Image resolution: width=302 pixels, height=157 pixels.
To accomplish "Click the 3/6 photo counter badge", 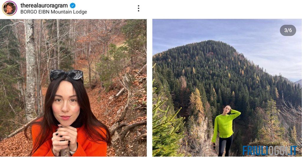I will point(288,30).
